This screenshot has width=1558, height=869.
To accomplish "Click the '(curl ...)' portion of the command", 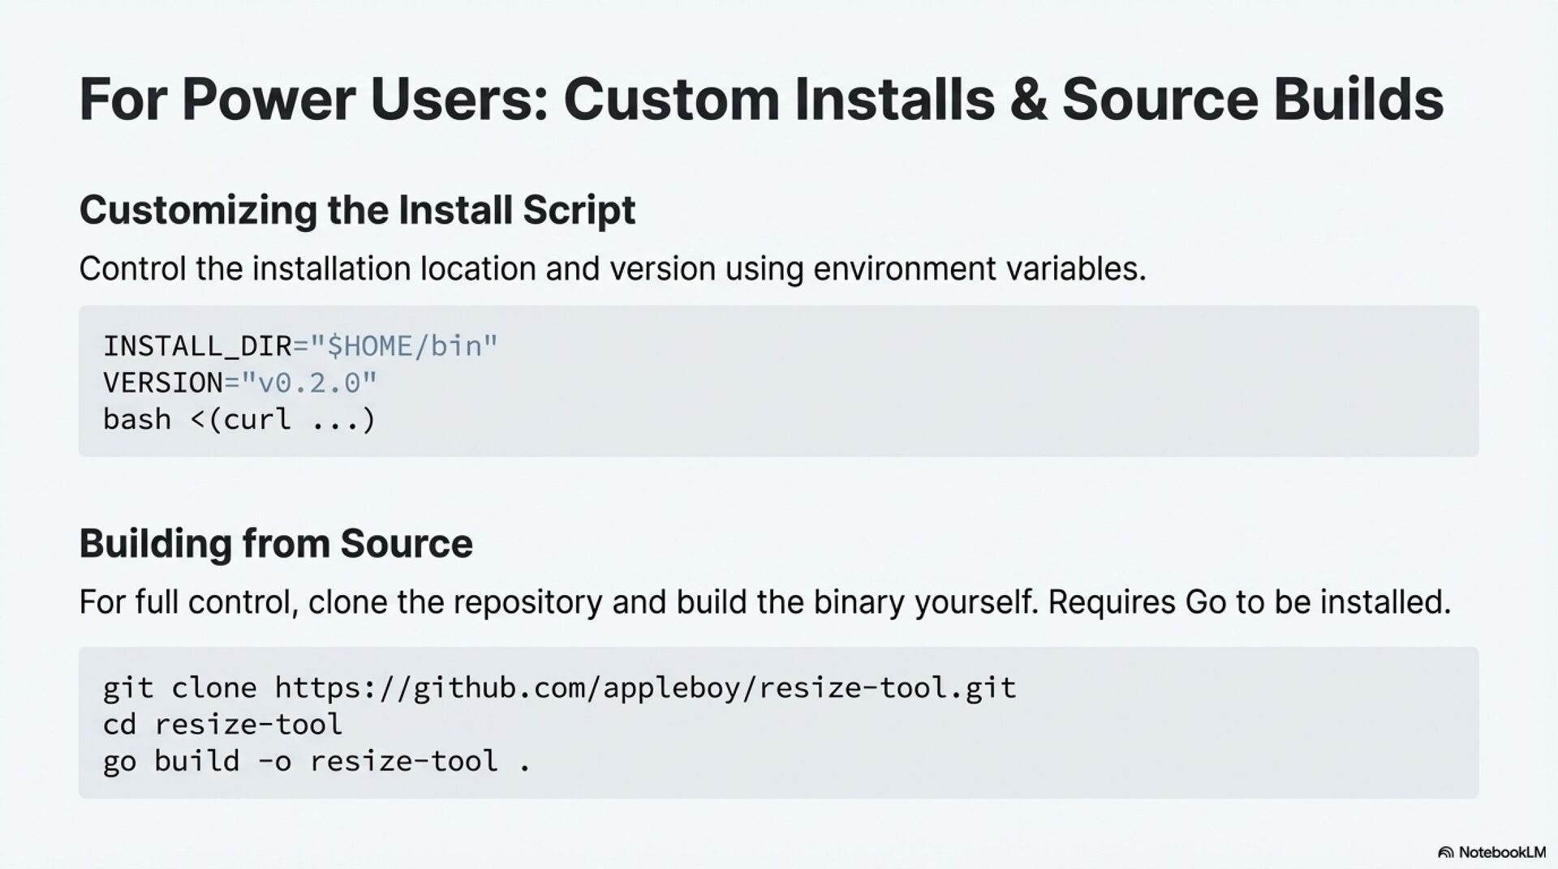I will (x=292, y=419).
